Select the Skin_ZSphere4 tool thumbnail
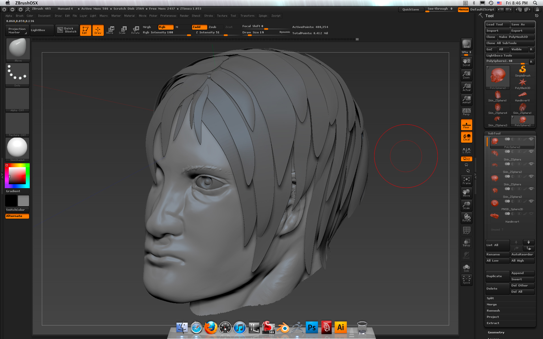The height and width of the screenshot is (339, 543). pyautogui.click(x=497, y=108)
